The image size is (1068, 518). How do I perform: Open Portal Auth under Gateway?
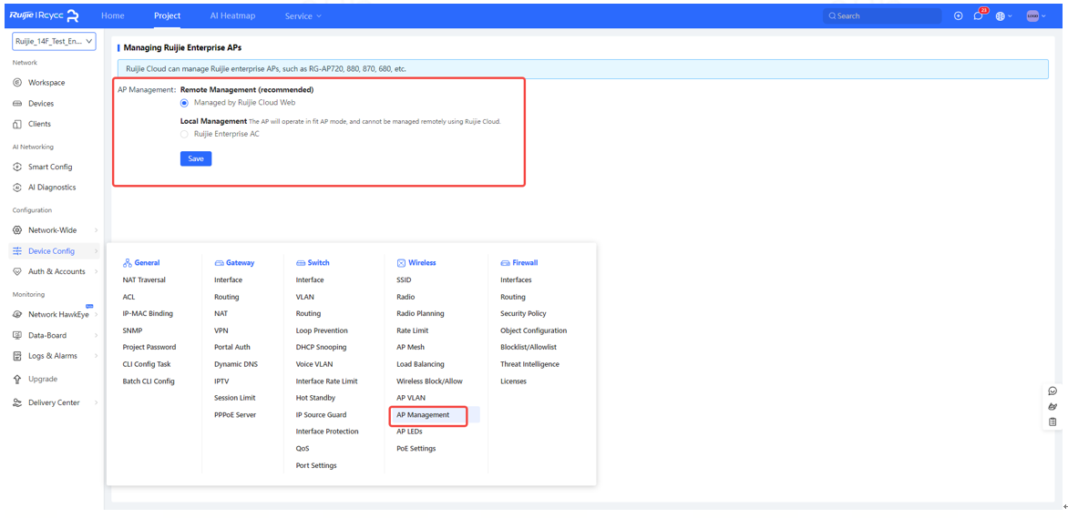coord(232,347)
